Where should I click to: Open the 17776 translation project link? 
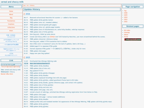11,54
